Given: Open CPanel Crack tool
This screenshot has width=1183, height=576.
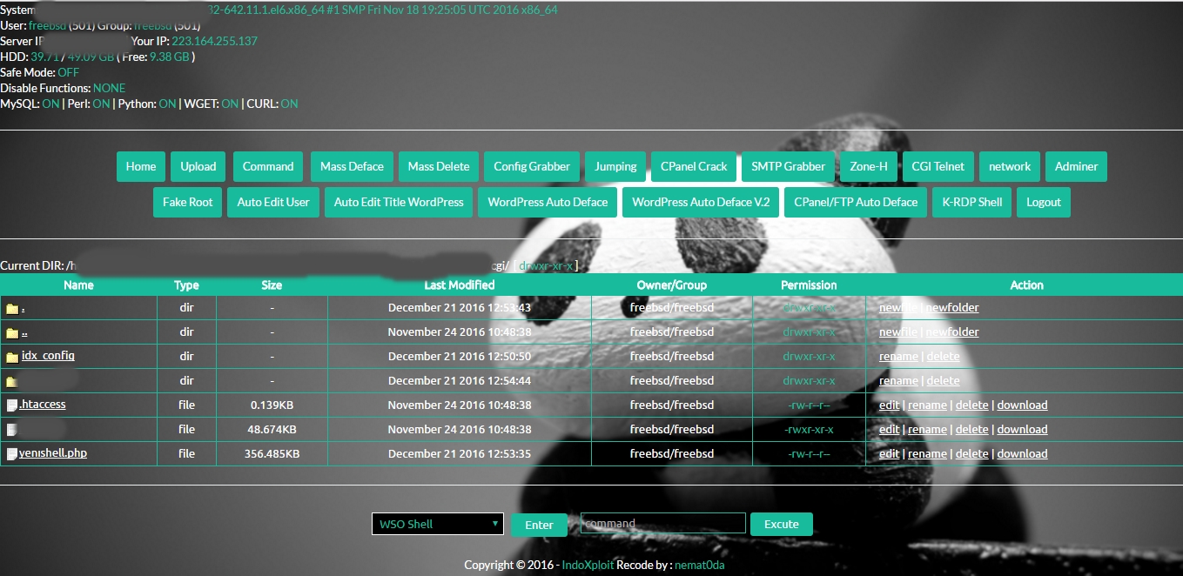Looking at the screenshot, I should point(694,167).
